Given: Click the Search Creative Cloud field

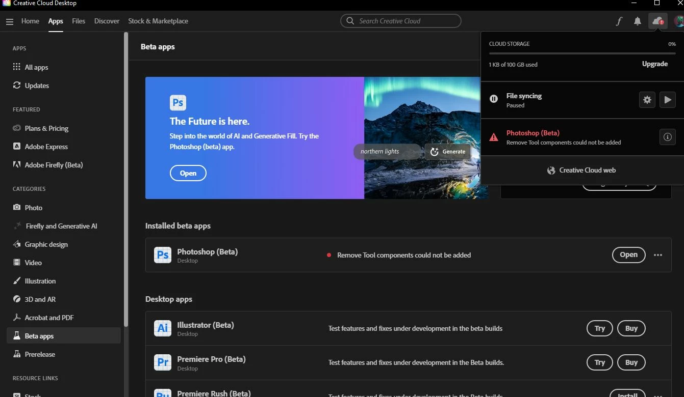Looking at the screenshot, I should click(401, 21).
